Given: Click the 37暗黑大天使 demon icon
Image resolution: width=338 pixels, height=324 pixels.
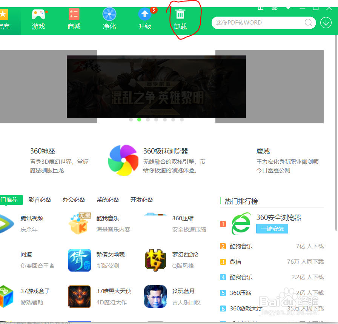Looking at the screenshot, I should tap(80, 296).
